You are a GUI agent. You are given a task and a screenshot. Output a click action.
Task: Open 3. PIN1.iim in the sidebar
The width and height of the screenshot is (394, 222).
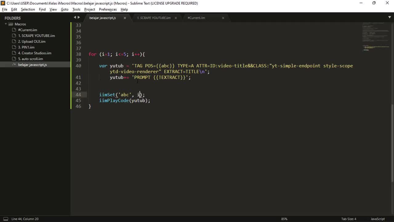26,47
